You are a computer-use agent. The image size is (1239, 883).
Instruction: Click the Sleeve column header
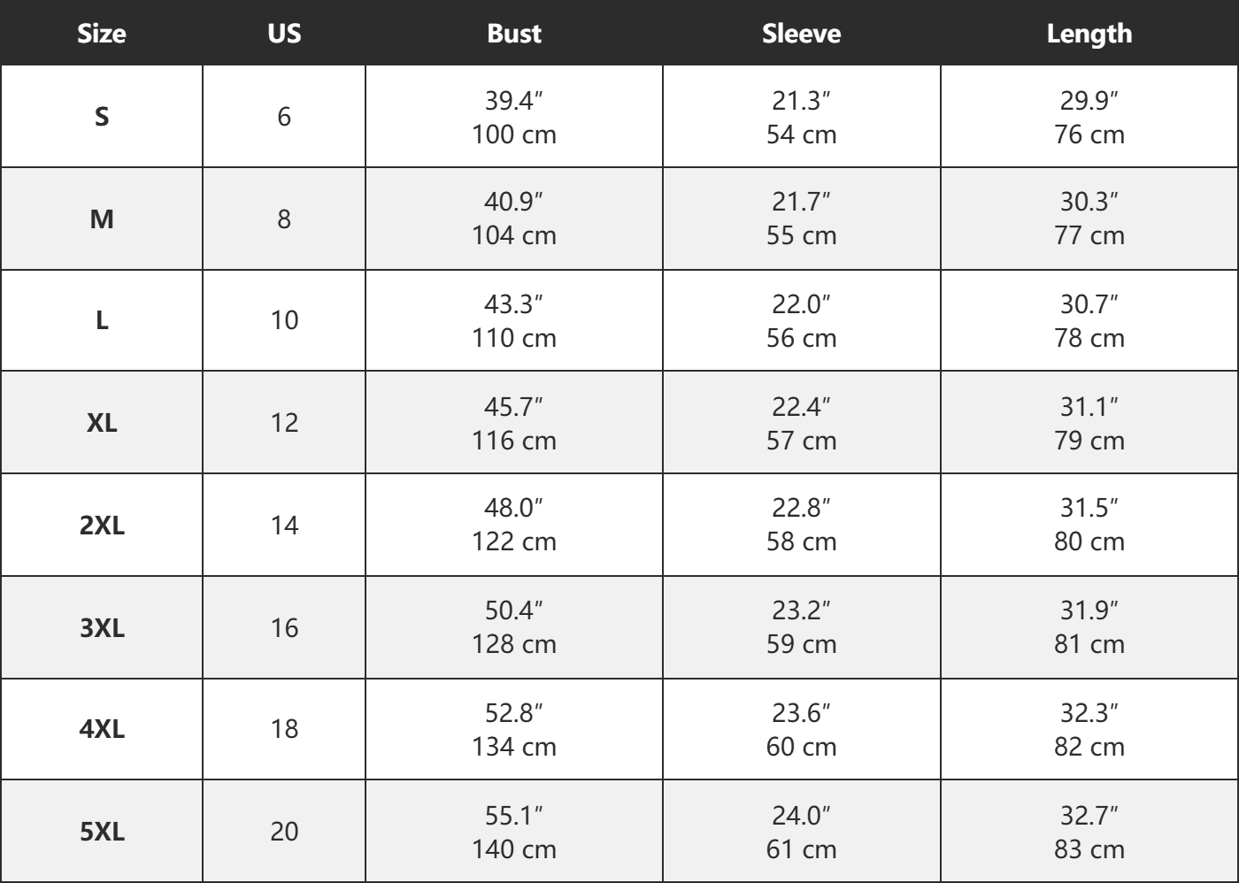coord(801,34)
